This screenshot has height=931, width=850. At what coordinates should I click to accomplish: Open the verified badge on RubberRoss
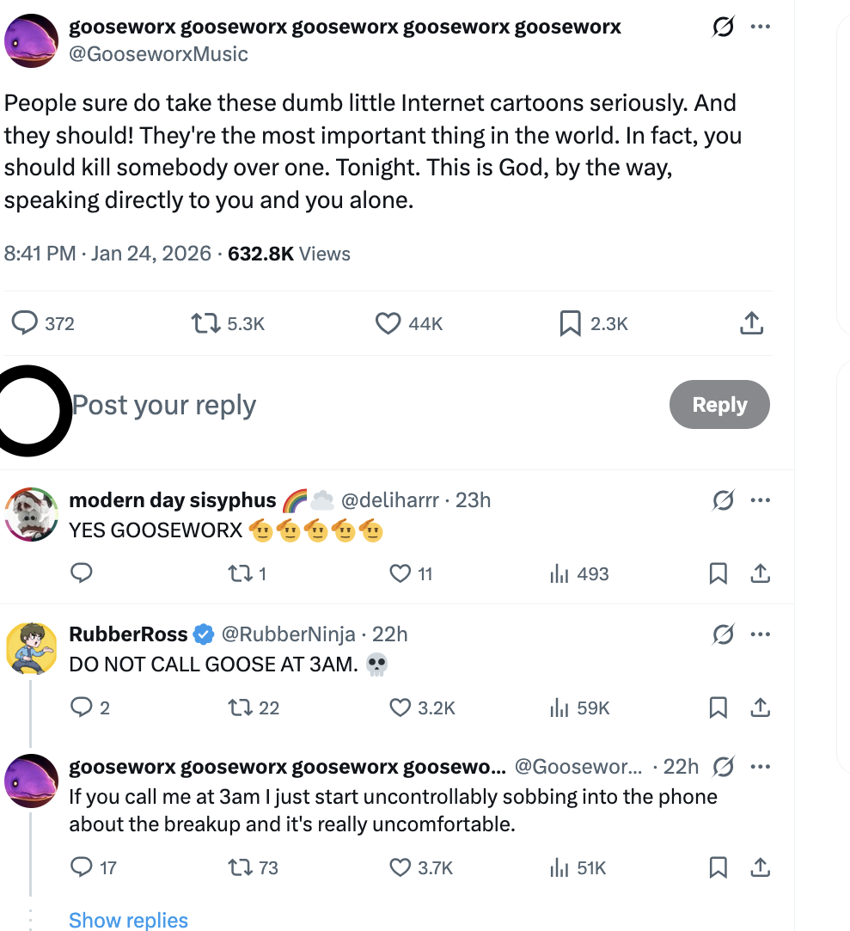pyautogui.click(x=204, y=634)
